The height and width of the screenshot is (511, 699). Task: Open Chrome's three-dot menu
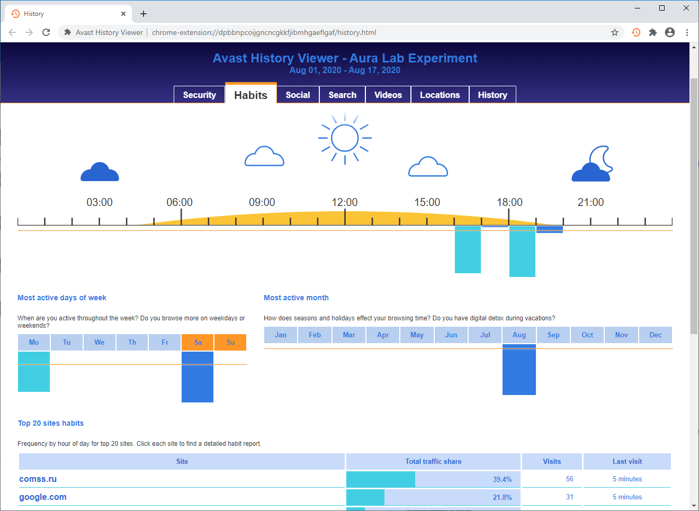tap(687, 32)
